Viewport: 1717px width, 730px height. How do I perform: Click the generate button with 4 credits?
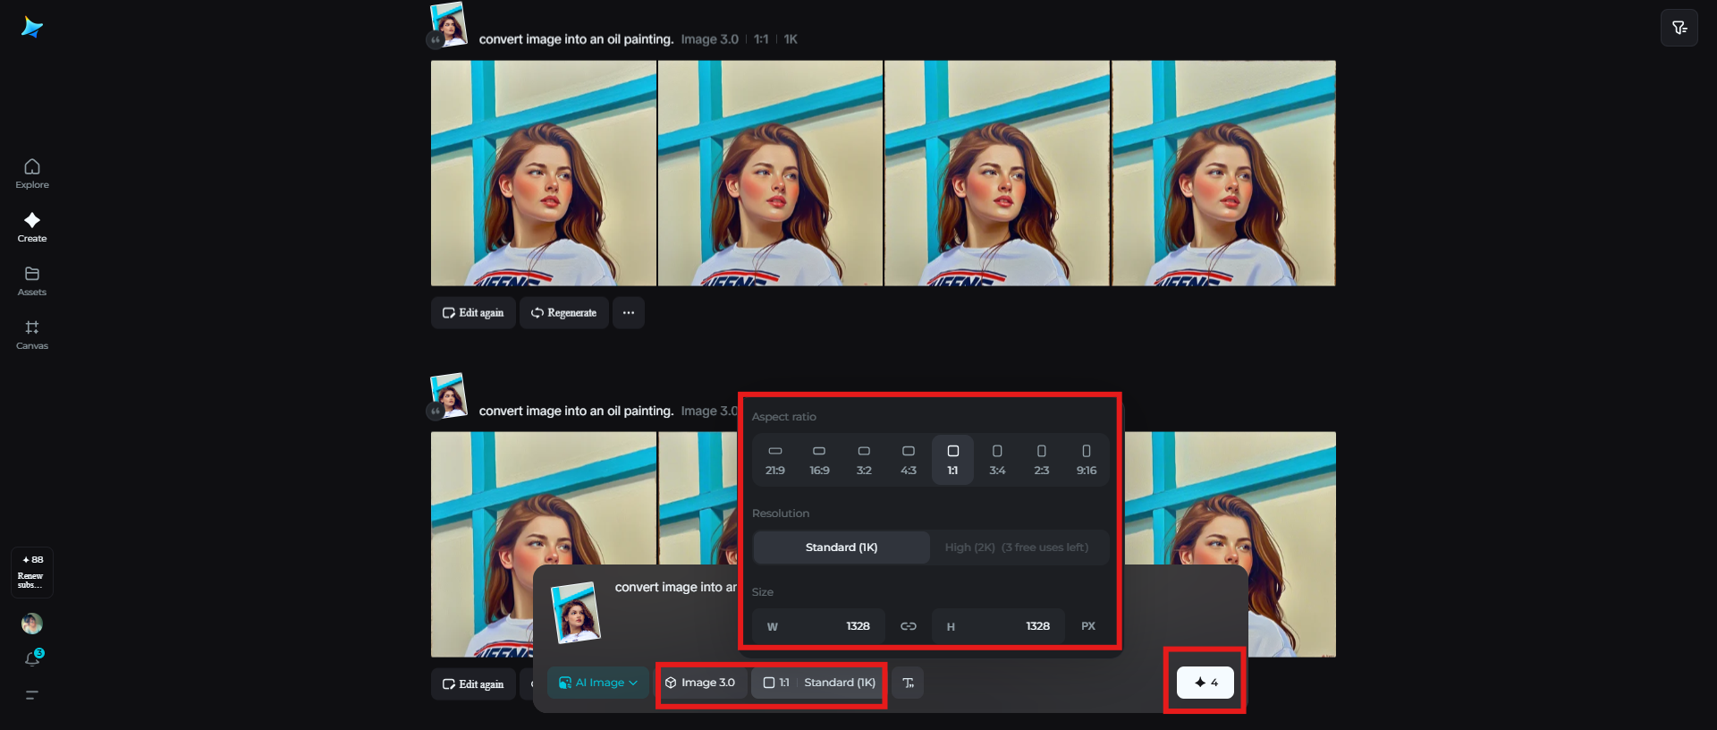coord(1205,683)
